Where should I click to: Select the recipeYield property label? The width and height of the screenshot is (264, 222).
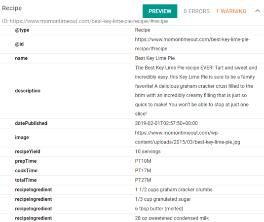click(x=28, y=151)
